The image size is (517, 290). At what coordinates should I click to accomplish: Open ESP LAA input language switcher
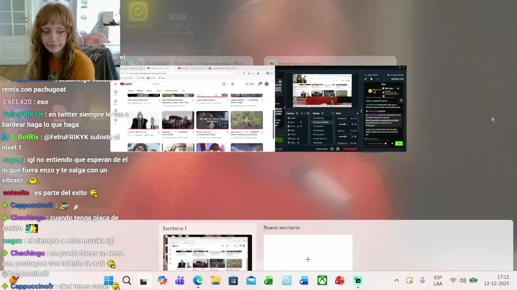coord(438,280)
